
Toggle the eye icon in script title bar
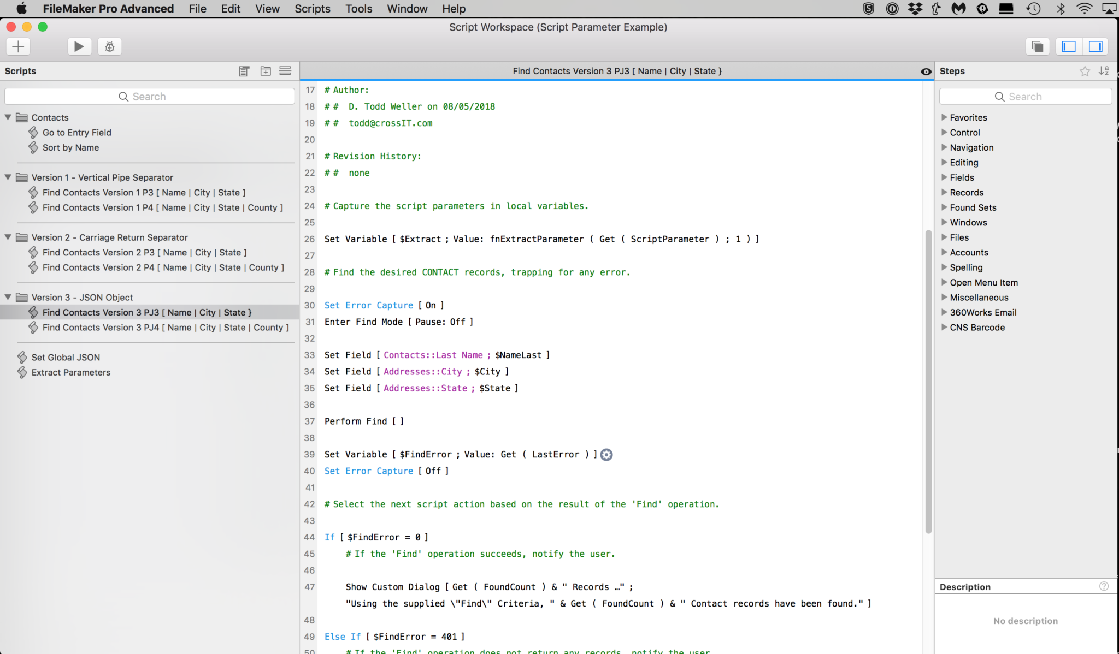(926, 72)
